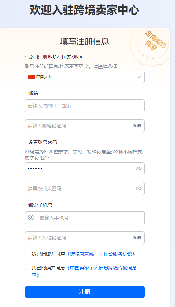The image size is (175, 307).
Task: Focus the 请输入邮箱验证码 input field
Action: [x=78, y=126]
